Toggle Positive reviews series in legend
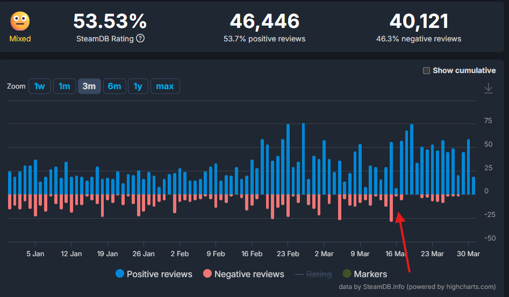 tap(159, 274)
